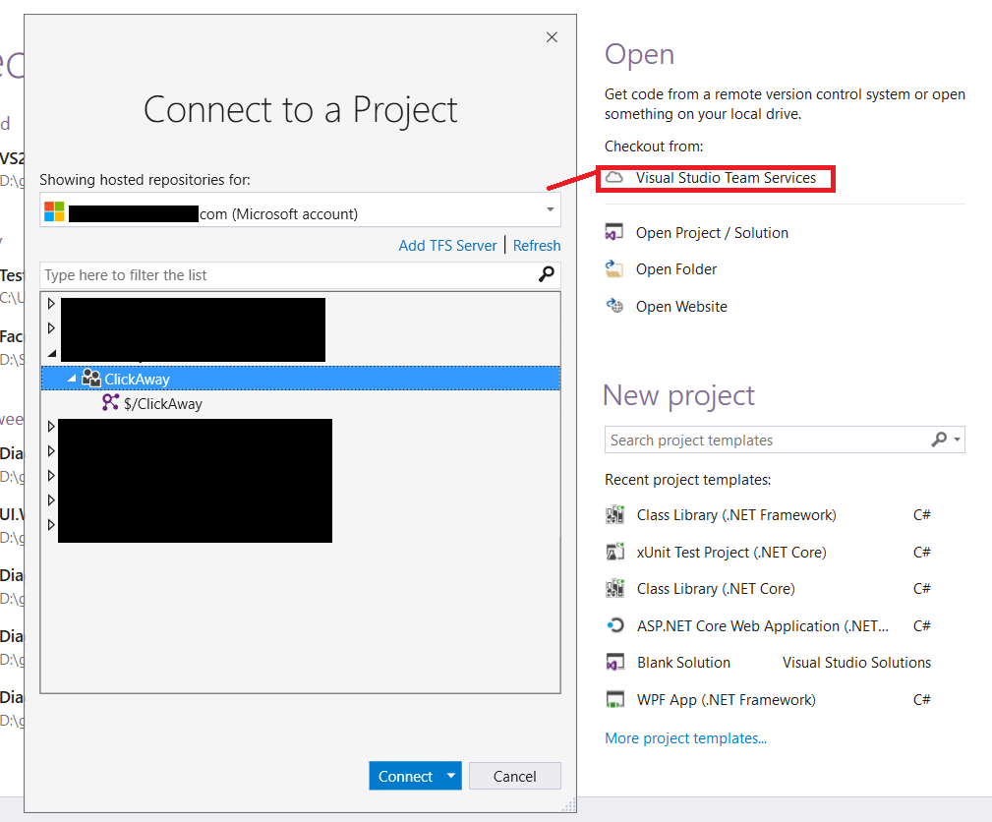Image resolution: width=992 pixels, height=822 pixels.
Task: Click the Open Website globe icon
Action: pos(614,306)
